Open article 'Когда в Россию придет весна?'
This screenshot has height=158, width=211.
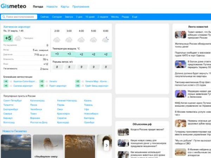pyautogui.click(x=147, y=130)
